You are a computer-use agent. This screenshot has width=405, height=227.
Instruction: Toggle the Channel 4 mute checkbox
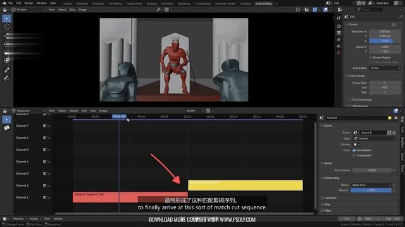44,161
